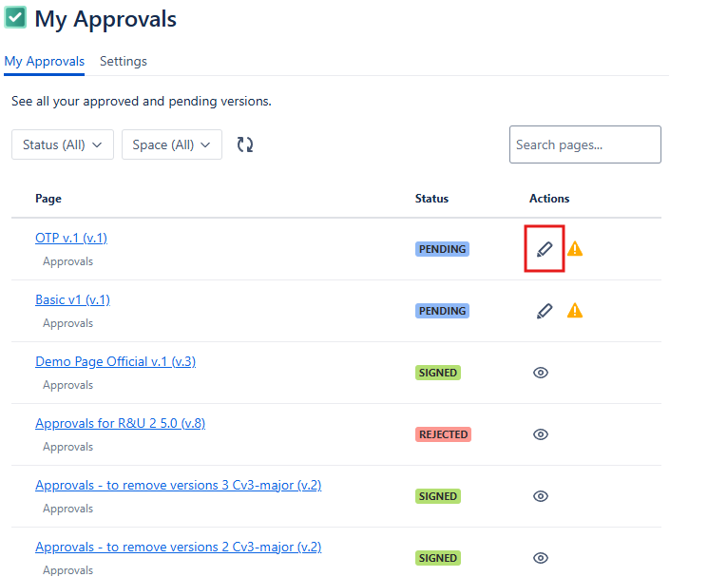Click the PENDING status badge for OTP v.1
Viewport: 708px width, 577px height.
(x=442, y=249)
